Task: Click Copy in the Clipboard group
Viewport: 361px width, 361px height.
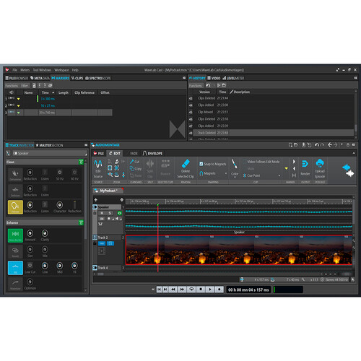Action: (136, 169)
